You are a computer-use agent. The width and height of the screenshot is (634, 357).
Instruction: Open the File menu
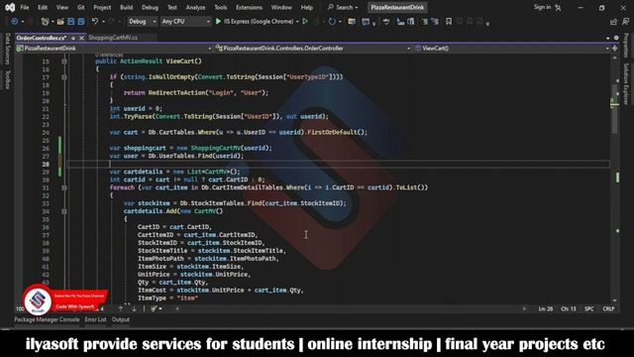(x=25, y=7)
